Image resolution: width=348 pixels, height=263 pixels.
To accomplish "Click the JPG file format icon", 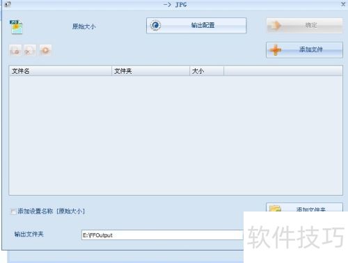I will click(16, 27).
